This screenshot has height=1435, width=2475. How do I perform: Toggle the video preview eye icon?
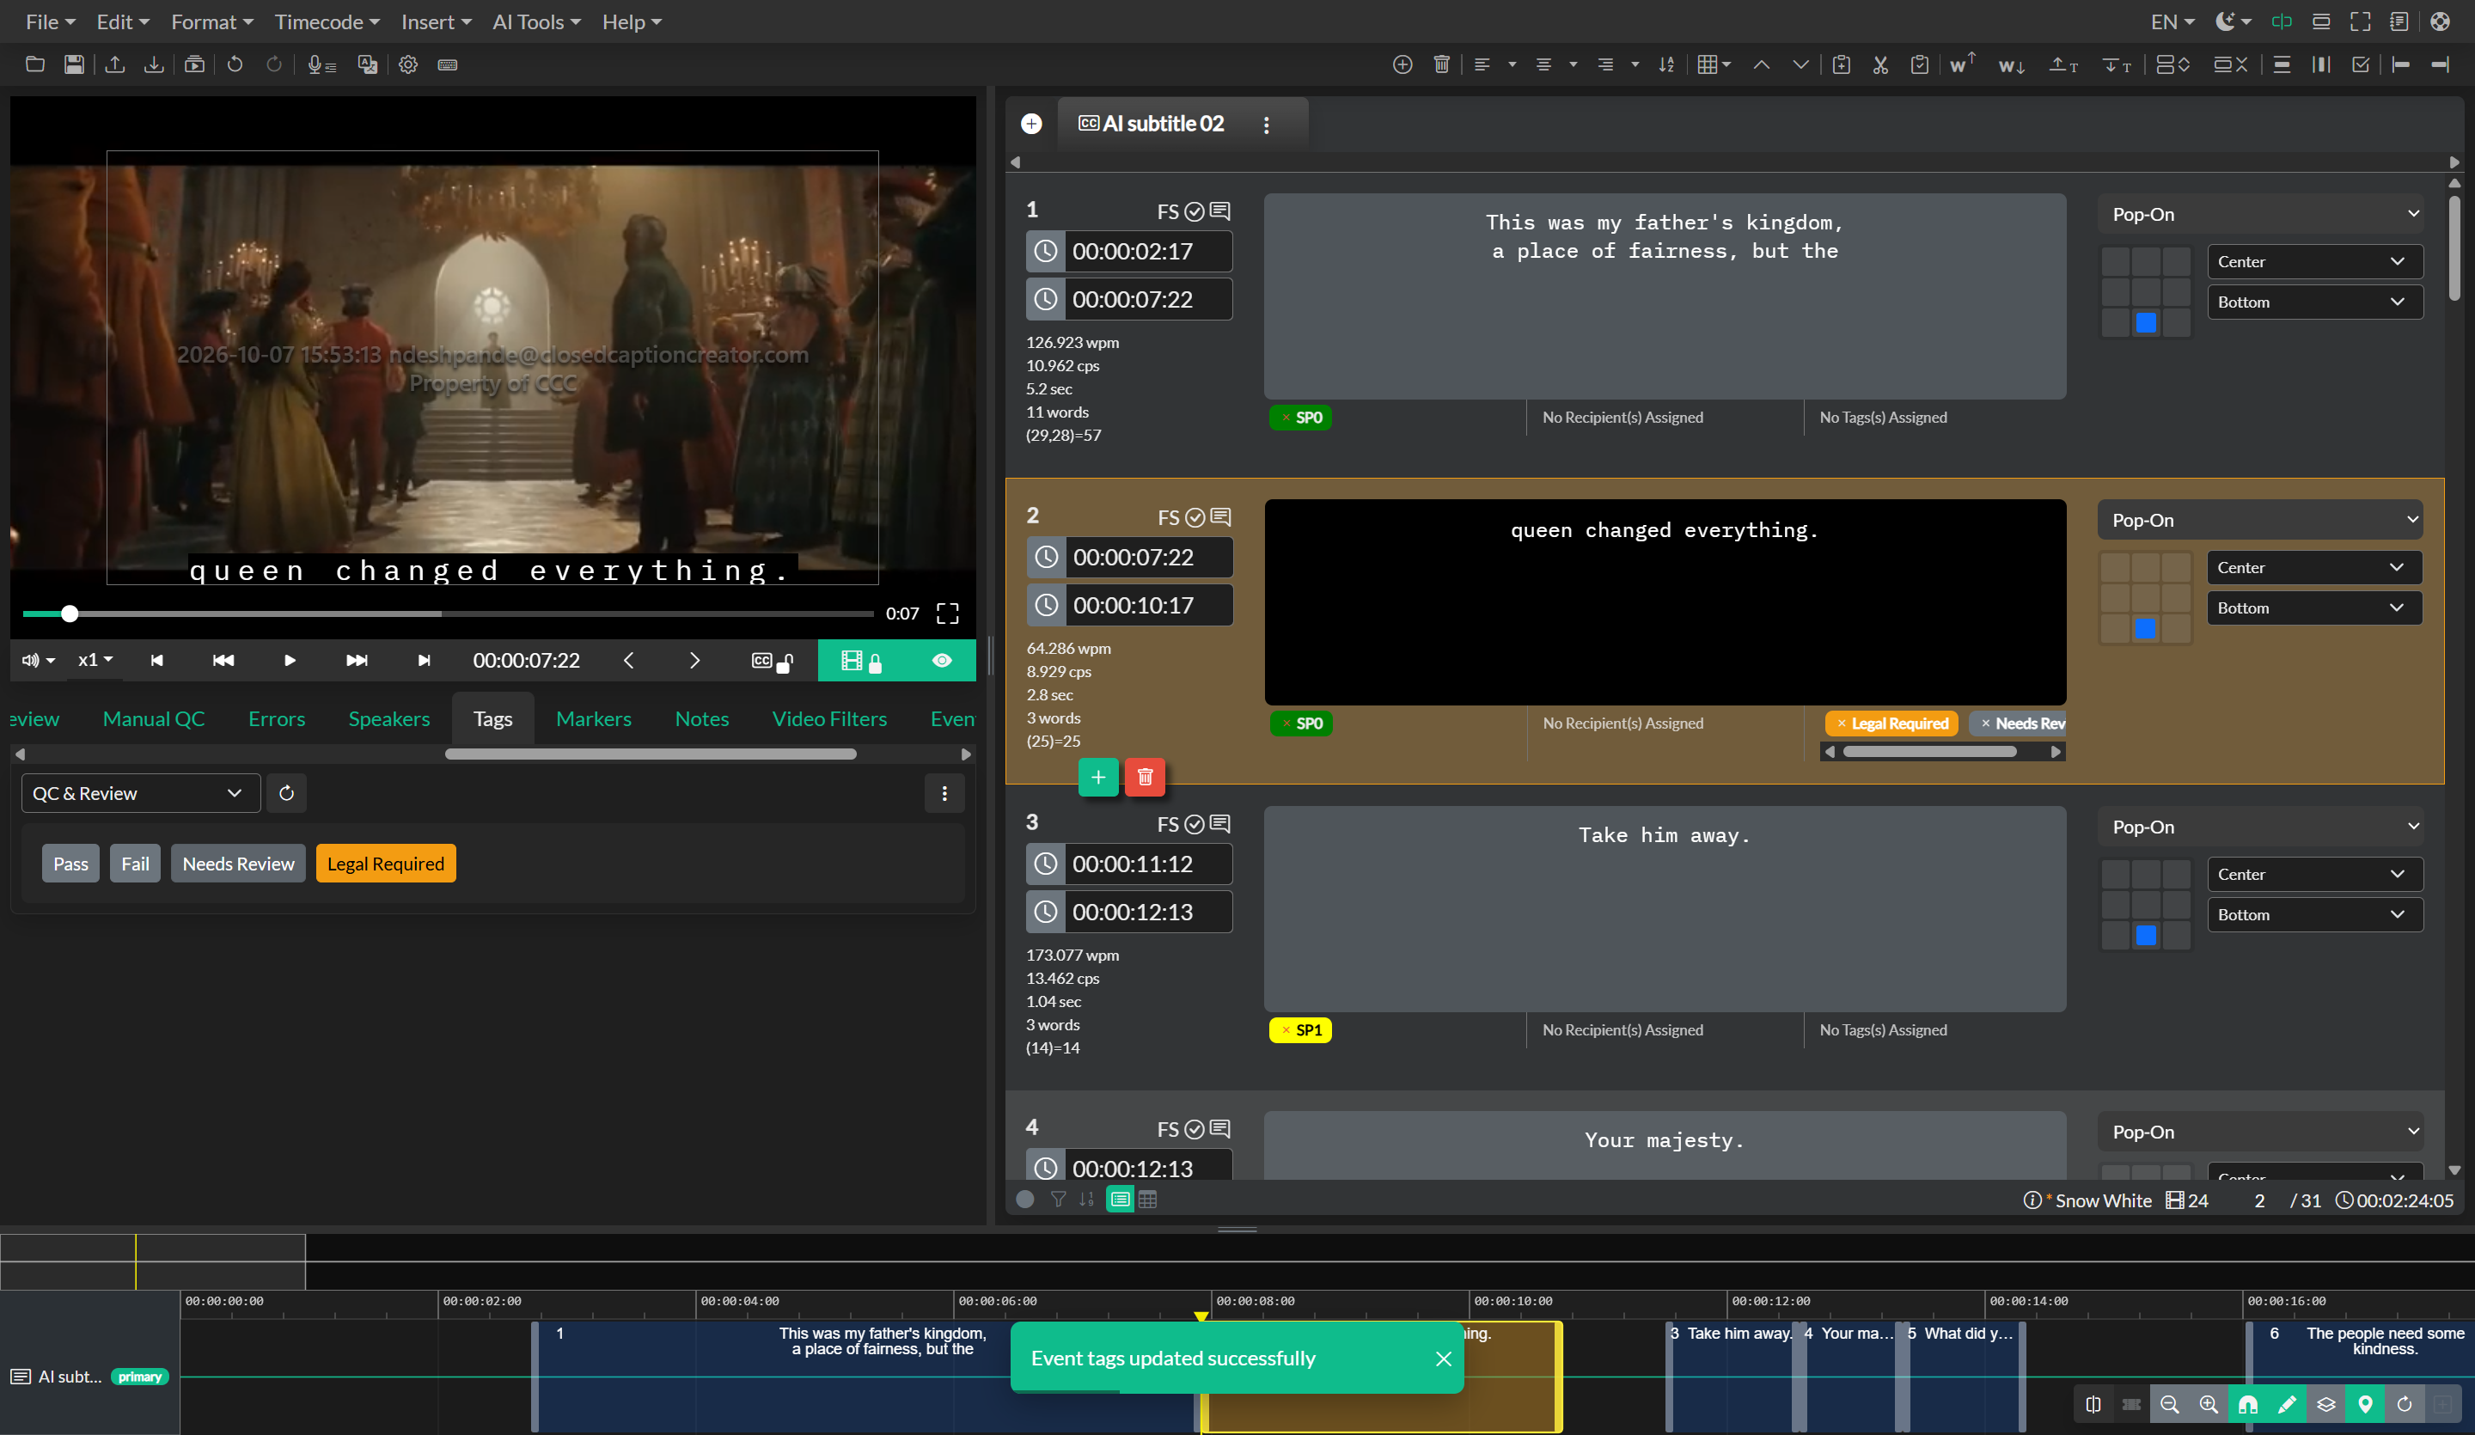[x=942, y=660]
